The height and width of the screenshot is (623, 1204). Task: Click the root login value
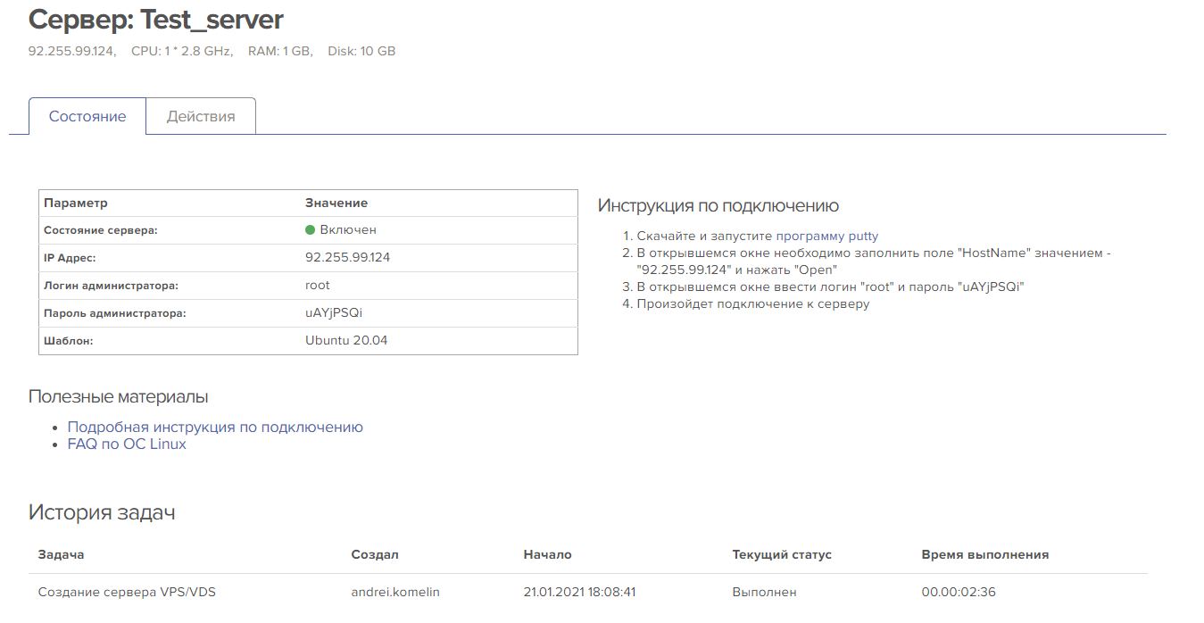(x=318, y=286)
